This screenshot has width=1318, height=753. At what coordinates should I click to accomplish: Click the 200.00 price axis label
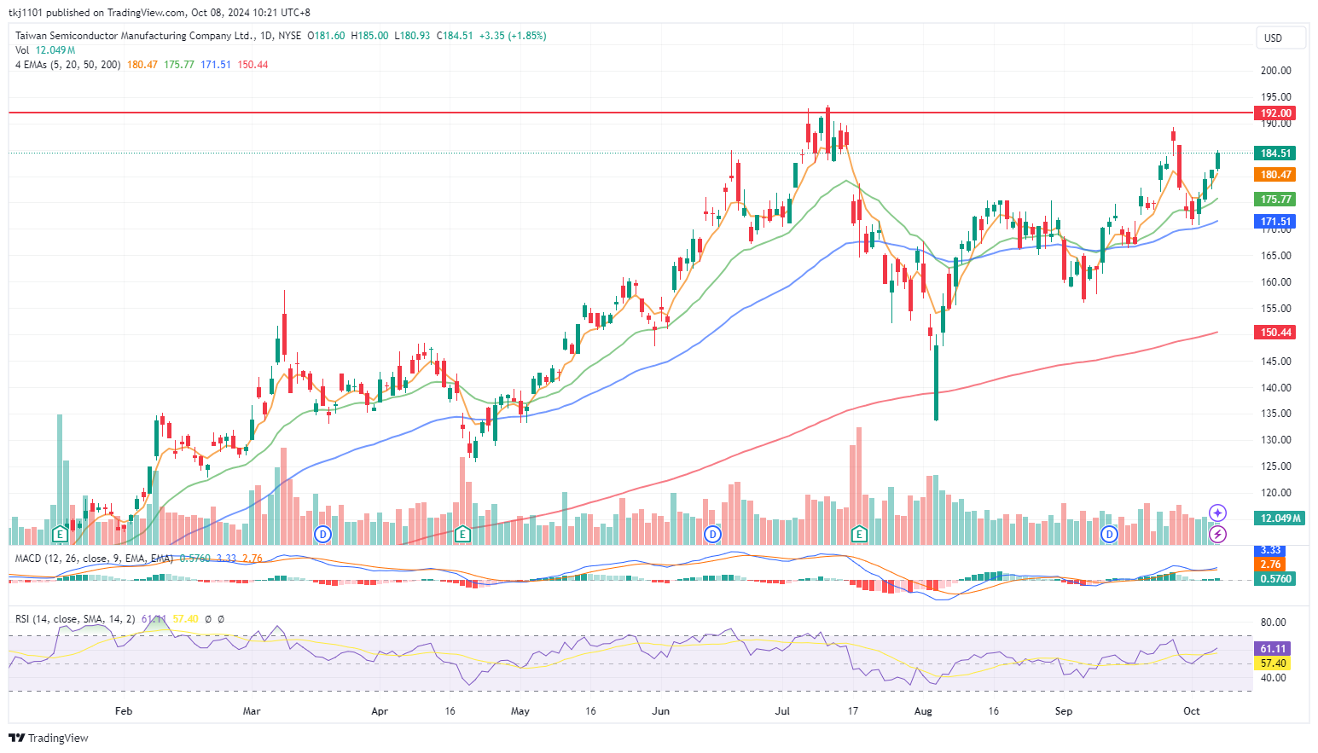pos(1275,71)
